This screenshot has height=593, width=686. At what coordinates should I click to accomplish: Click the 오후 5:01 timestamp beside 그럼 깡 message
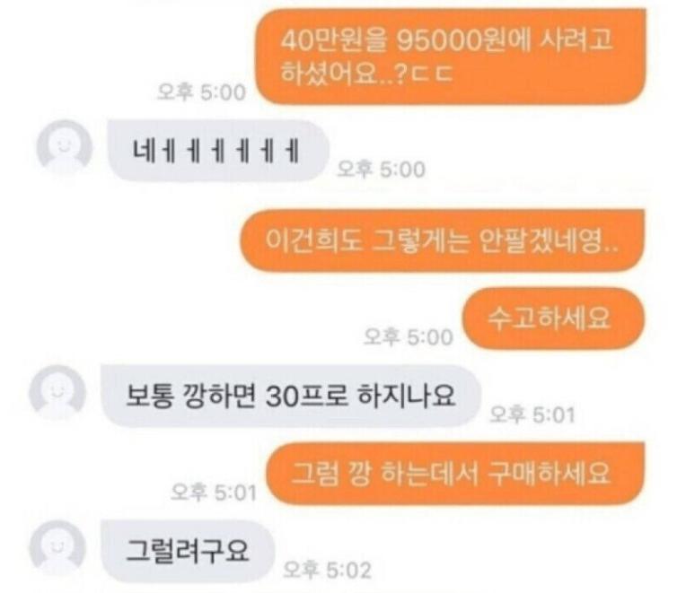[x=214, y=493]
